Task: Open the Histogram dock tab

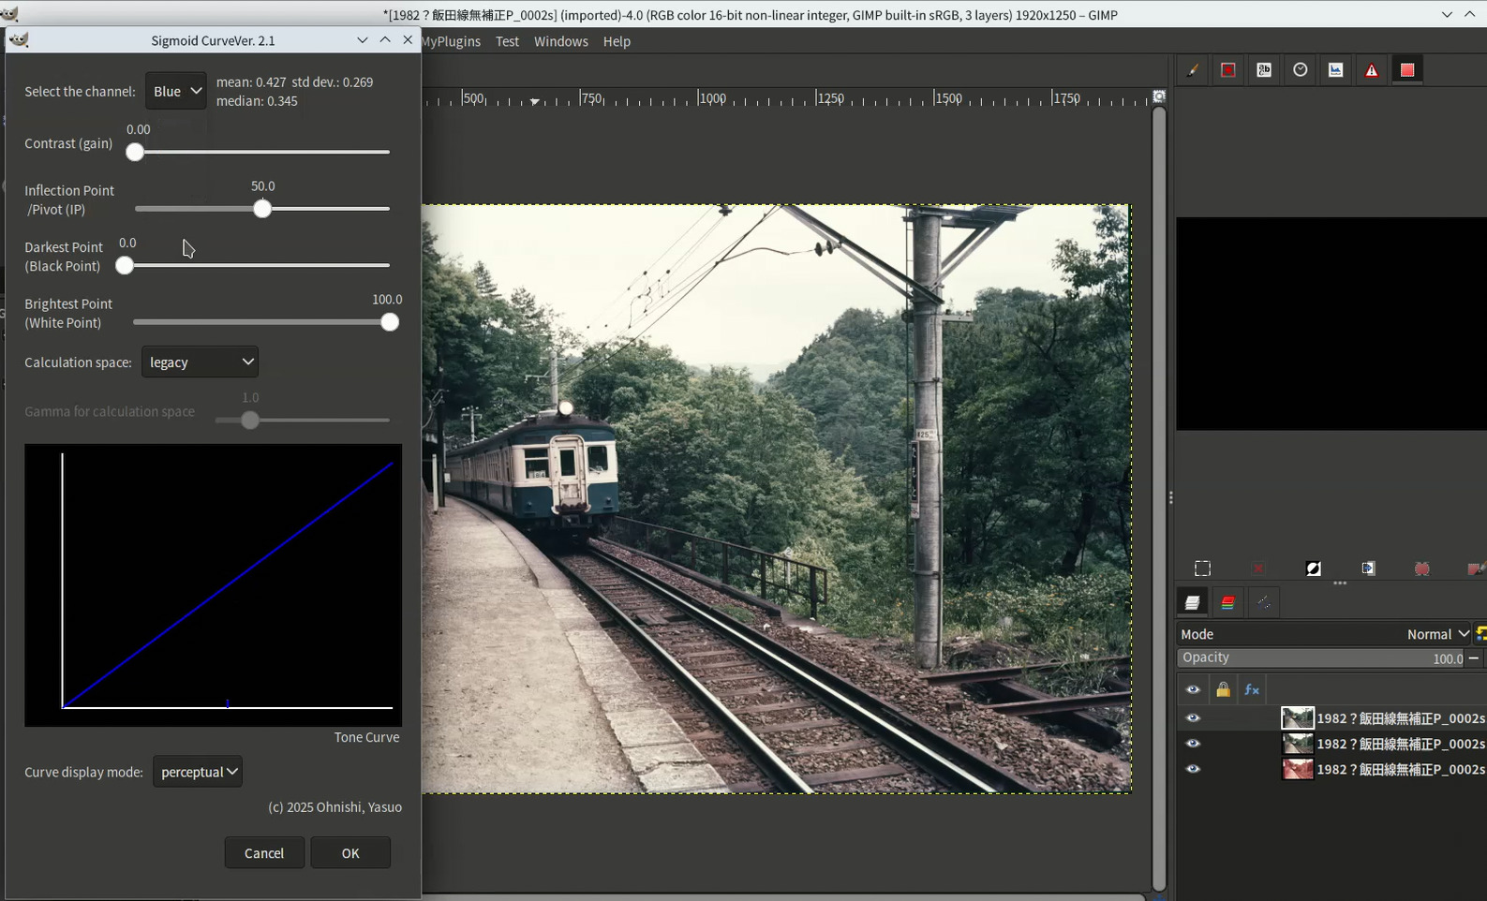Action: pos(1335,70)
